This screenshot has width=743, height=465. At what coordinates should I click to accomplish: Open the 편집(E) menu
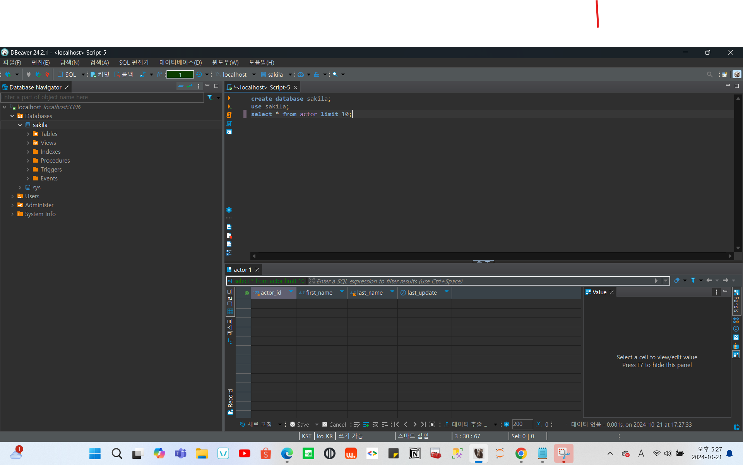pyautogui.click(x=41, y=62)
